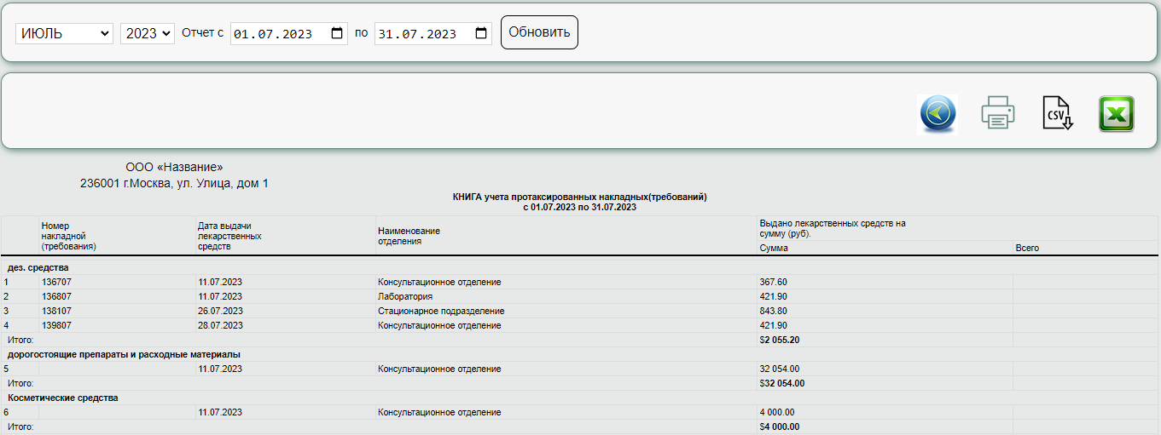Click report period с 01.07.2023 по 31.07.2023
Screen dimensions: 1161x435
580,207
